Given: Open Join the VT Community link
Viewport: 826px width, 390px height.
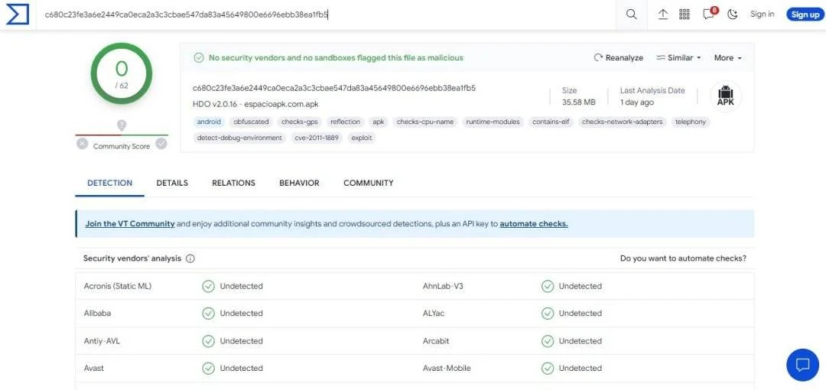Looking at the screenshot, I should 130,223.
